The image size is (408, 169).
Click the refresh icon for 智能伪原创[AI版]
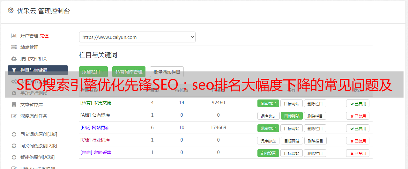(x=14, y=157)
